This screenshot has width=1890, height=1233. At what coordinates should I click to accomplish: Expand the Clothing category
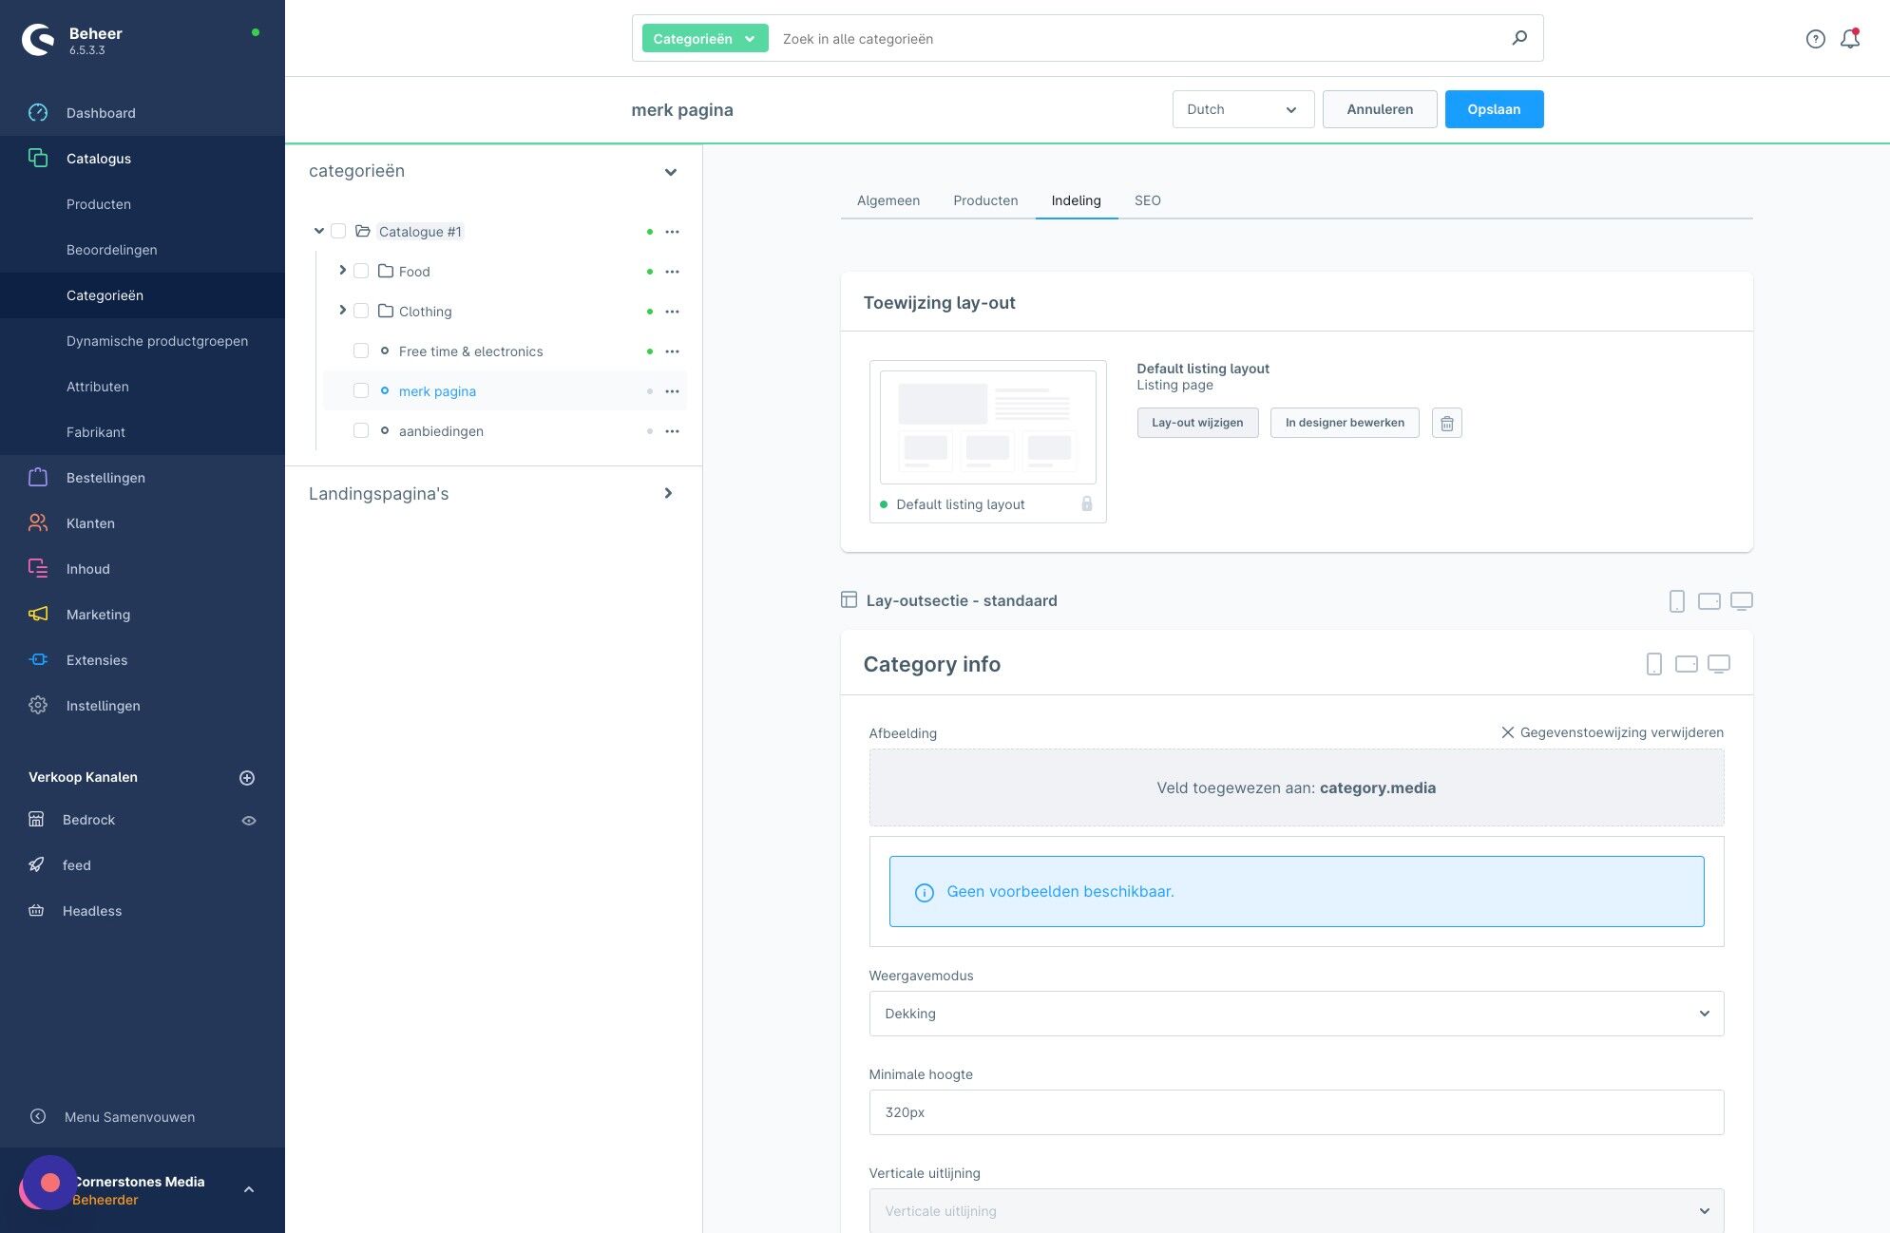click(x=342, y=311)
